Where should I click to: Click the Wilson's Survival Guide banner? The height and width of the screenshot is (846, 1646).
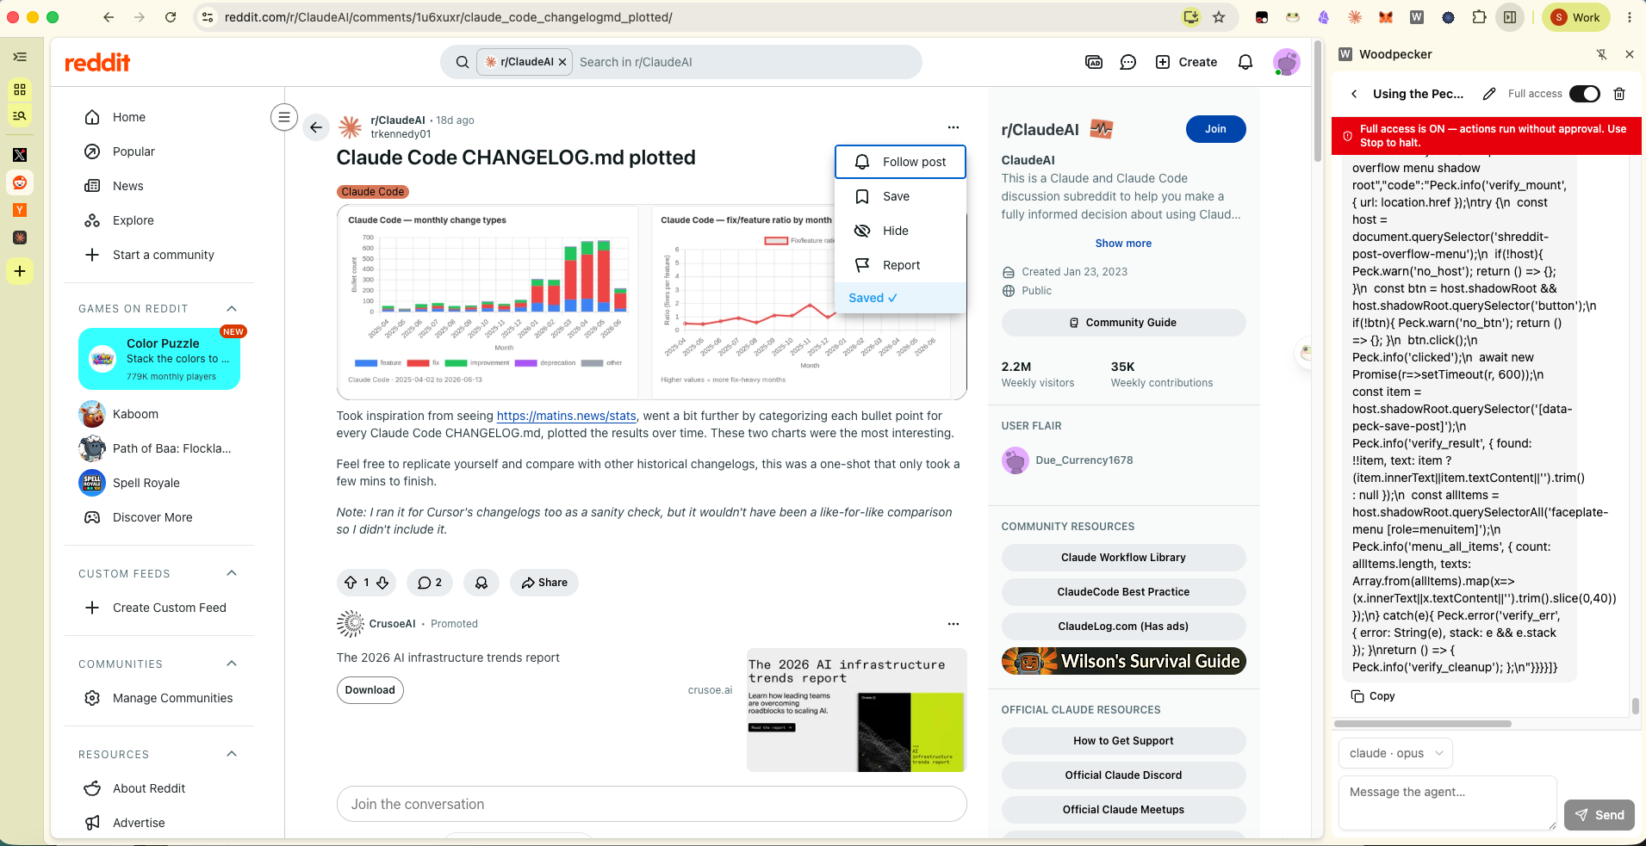click(1123, 661)
